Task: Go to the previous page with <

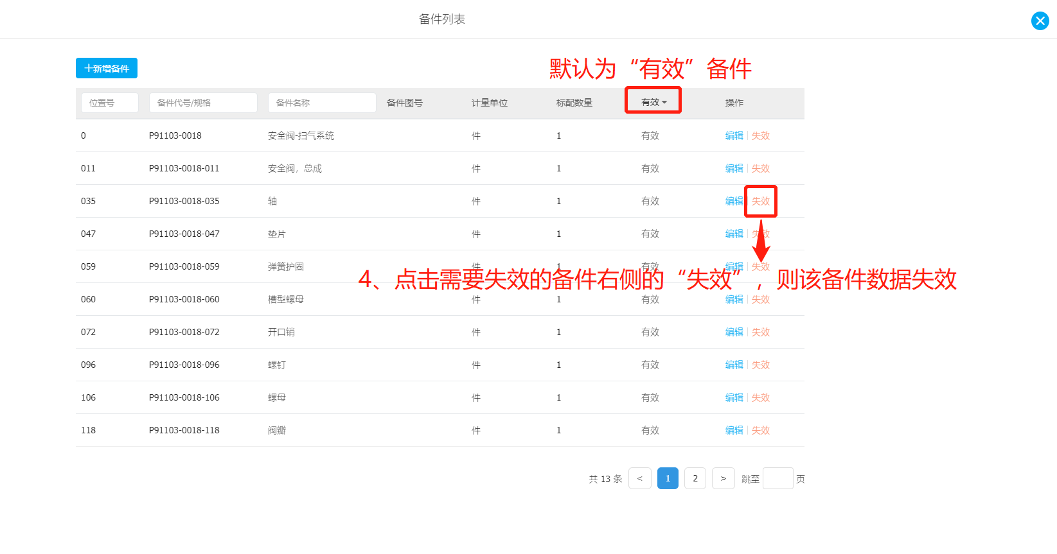Action: (640, 478)
